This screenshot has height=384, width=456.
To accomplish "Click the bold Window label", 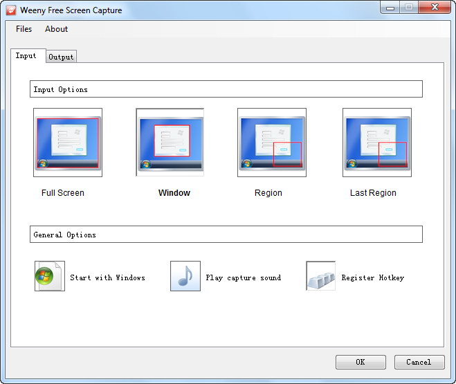I will pos(174,193).
